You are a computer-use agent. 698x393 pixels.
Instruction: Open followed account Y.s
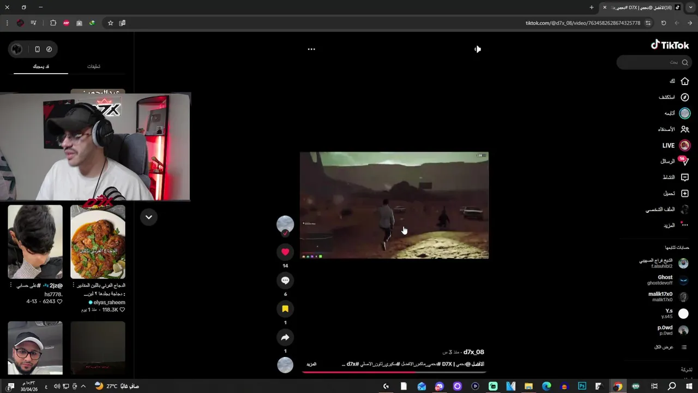click(675, 313)
